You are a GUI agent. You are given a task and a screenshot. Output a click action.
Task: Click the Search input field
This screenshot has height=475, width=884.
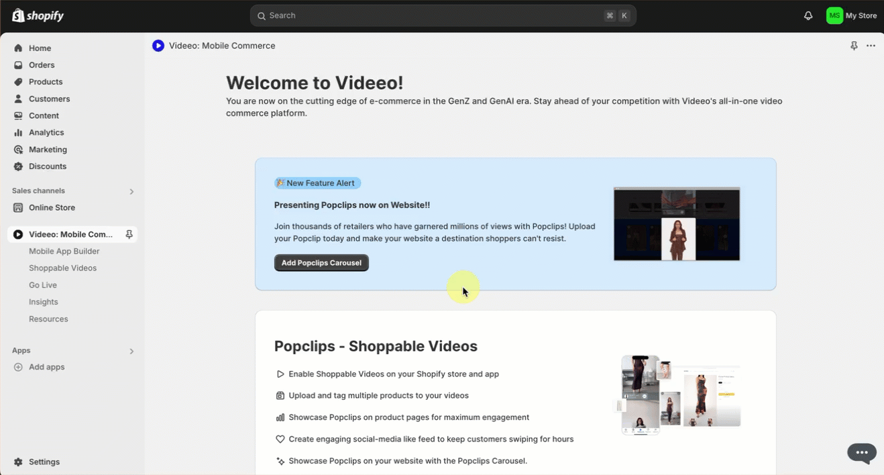443,15
